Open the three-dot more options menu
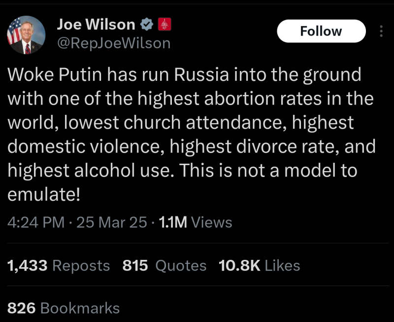 pos(381,32)
